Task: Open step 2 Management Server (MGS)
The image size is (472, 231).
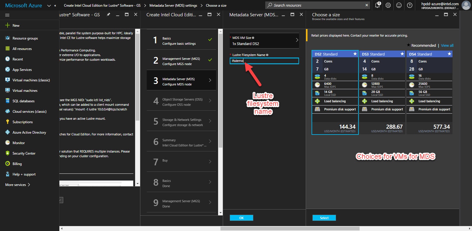Action: point(181,60)
